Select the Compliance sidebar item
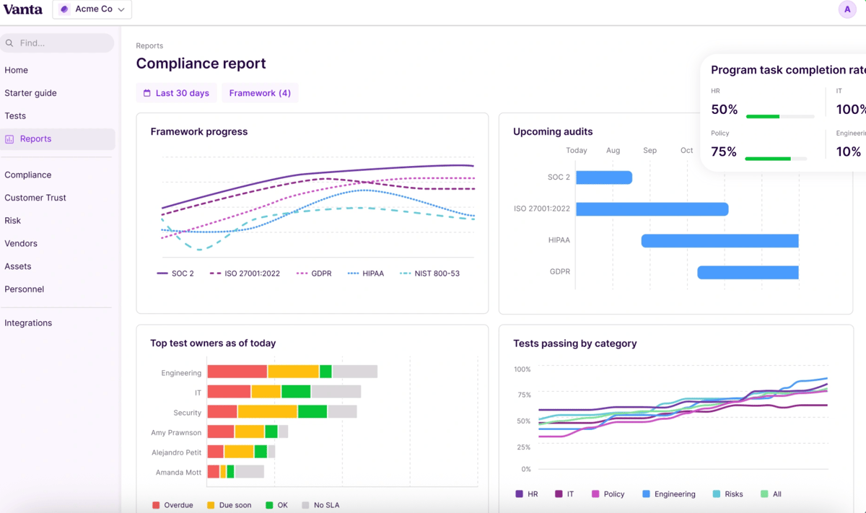 [27, 175]
